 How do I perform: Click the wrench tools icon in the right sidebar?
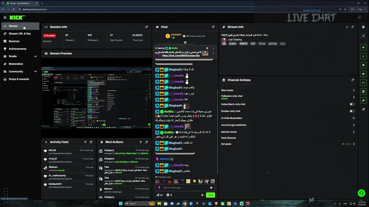coord(363,100)
